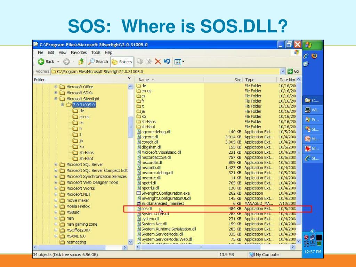Go back with the Back button
This screenshot has height=267, width=356.
(x=46, y=62)
